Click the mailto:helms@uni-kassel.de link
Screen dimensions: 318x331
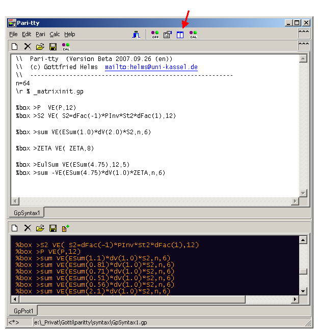(151, 67)
